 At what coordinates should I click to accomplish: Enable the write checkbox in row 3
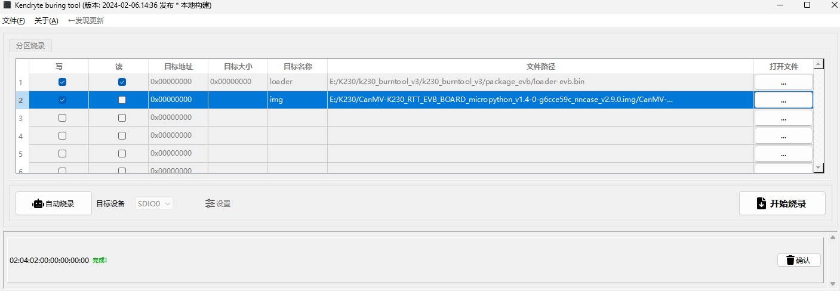pyautogui.click(x=62, y=117)
